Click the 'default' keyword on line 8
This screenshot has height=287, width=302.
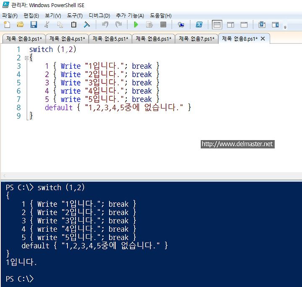59,107
